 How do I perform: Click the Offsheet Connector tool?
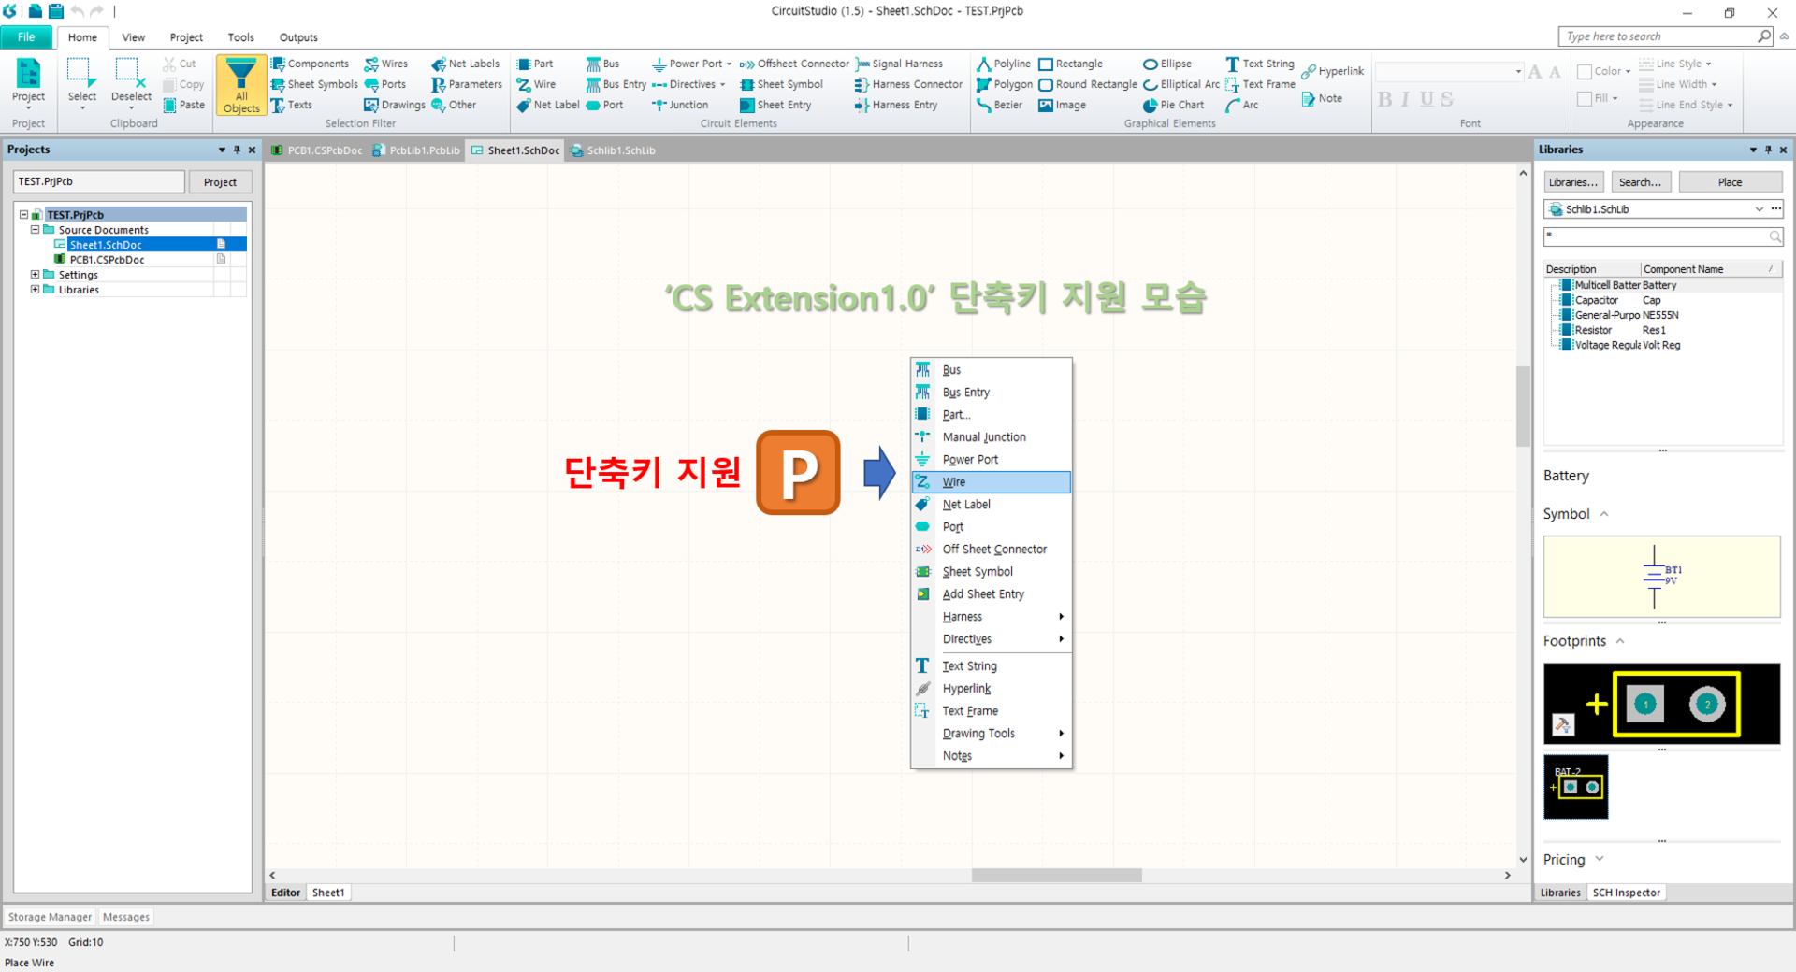coord(794,64)
